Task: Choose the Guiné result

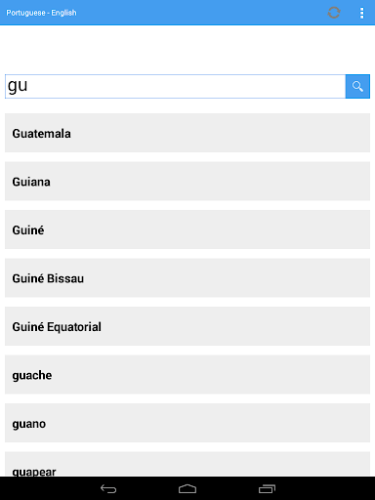Action: coord(187,229)
